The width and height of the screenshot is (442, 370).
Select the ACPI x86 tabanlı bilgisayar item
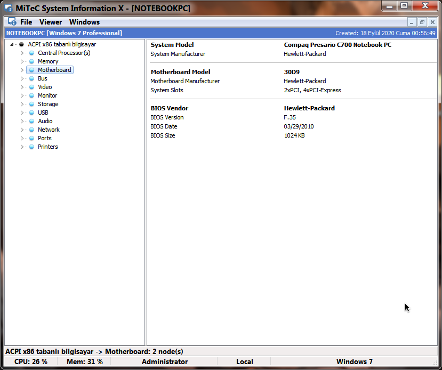click(62, 44)
